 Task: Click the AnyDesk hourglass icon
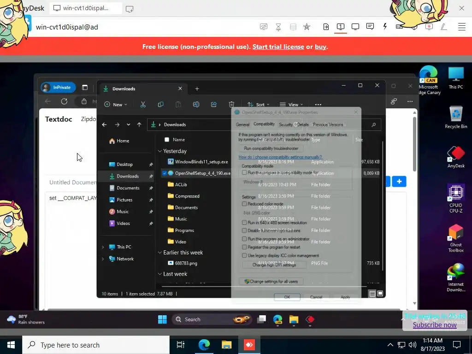pyautogui.click(x=278, y=27)
